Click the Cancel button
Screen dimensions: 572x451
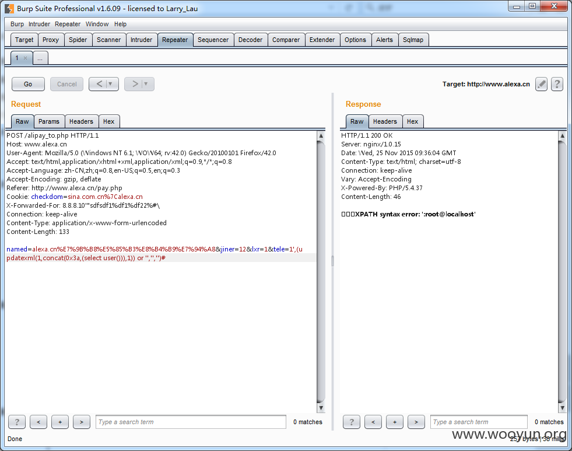coord(66,84)
